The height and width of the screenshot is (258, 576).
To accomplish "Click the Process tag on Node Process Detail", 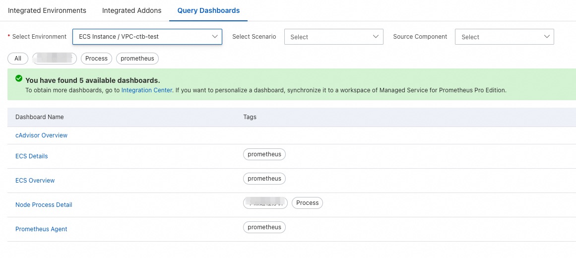I will [x=307, y=203].
